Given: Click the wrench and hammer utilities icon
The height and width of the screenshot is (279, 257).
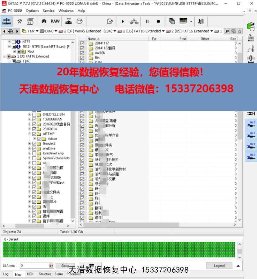Looking at the screenshot, I should (20, 21).
